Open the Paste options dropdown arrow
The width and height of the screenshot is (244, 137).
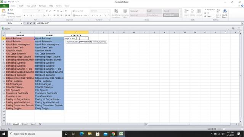(3, 17)
